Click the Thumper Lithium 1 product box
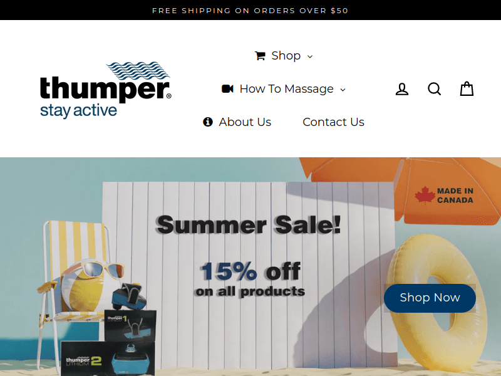 pos(130,325)
